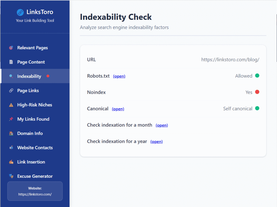The width and height of the screenshot is (277, 207).
Task: Click the High-Risk Niches warning icon
Action: tap(11, 105)
